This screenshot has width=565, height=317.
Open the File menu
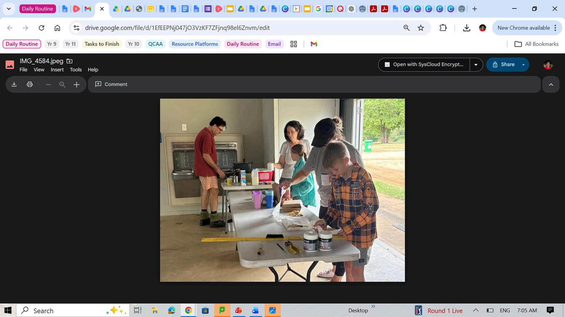click(24, 70)
